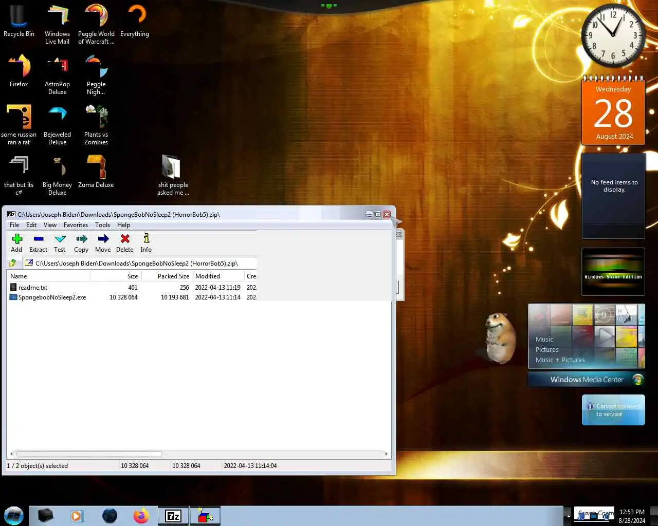Run the Test archive tool

click(x=60, y=243)
